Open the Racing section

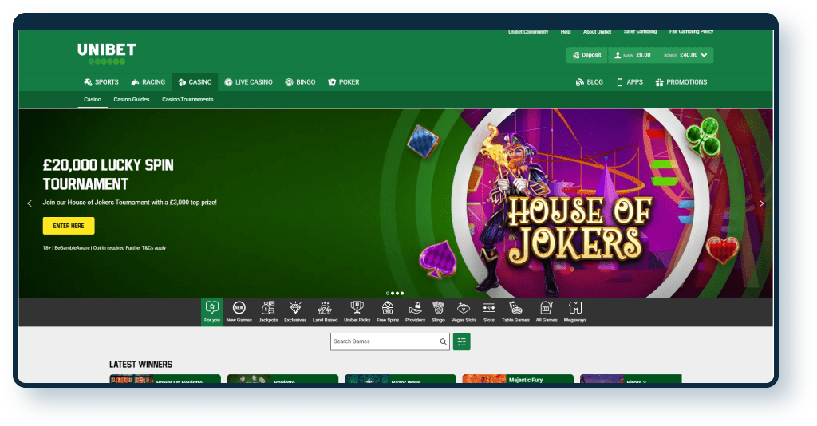tap(148, 82)
